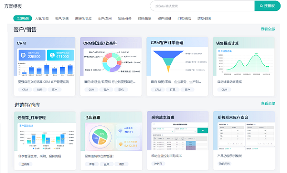
Task: Open the 进销存/仓库 category tab
Action: point(83,18)
